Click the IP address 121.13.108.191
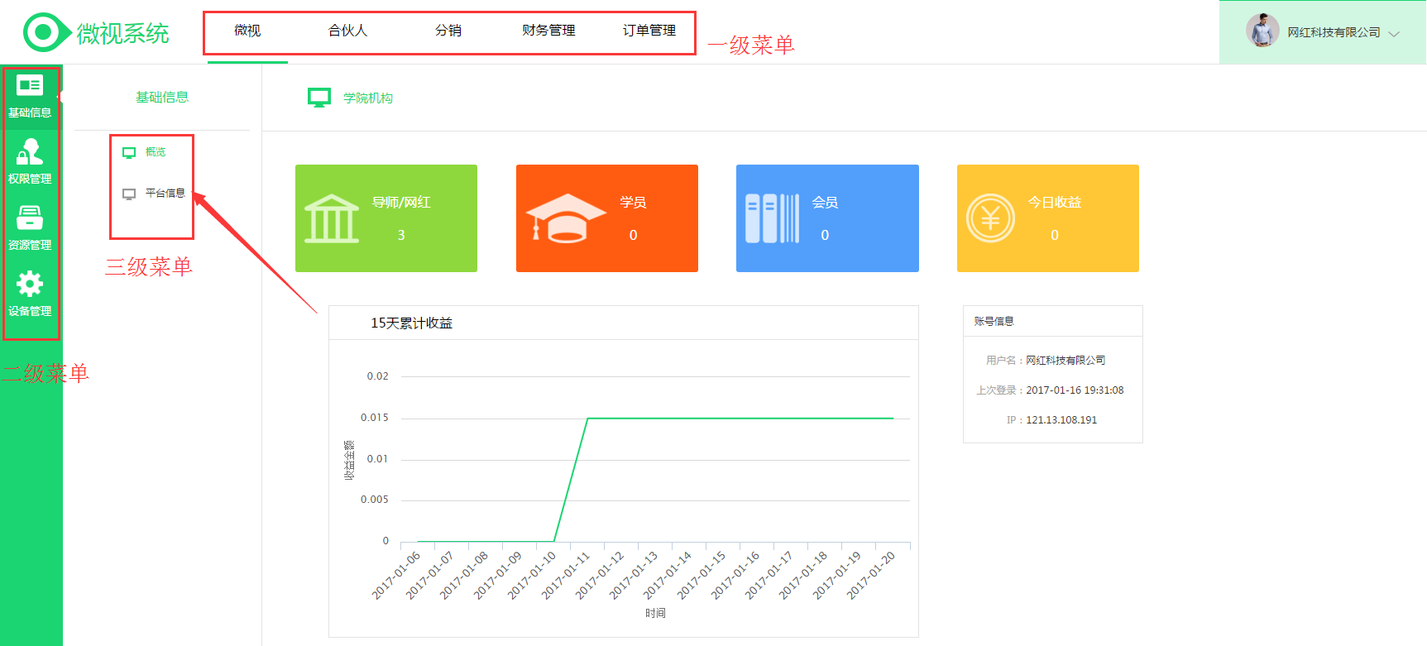 tap(1061, 420)
